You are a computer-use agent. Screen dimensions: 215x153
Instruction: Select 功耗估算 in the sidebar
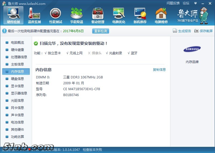coord(17,137)
